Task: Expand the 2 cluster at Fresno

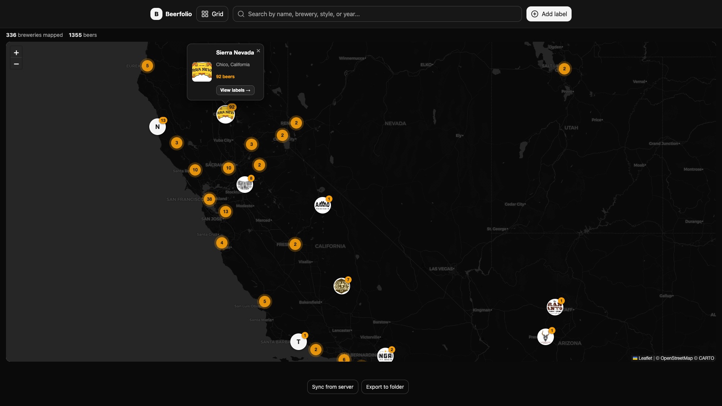Action: [295, 244]
